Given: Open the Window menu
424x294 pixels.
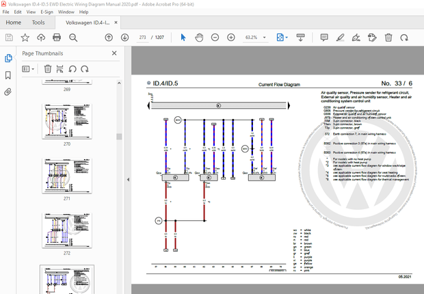Looking at the screenshot, I should click(66, 12).
